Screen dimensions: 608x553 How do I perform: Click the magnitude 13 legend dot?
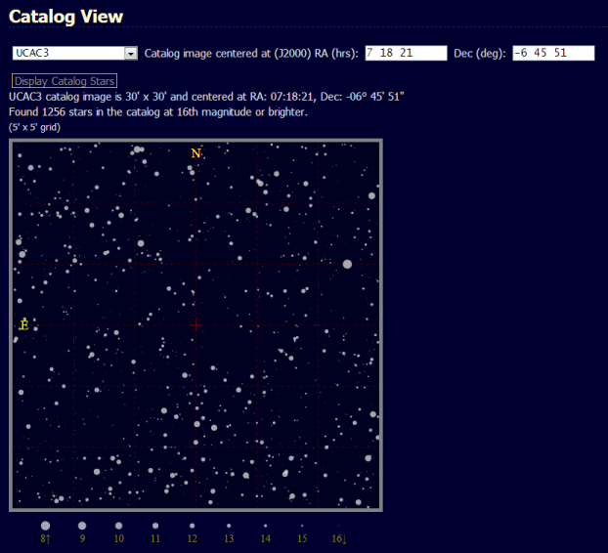click(229, 526)
